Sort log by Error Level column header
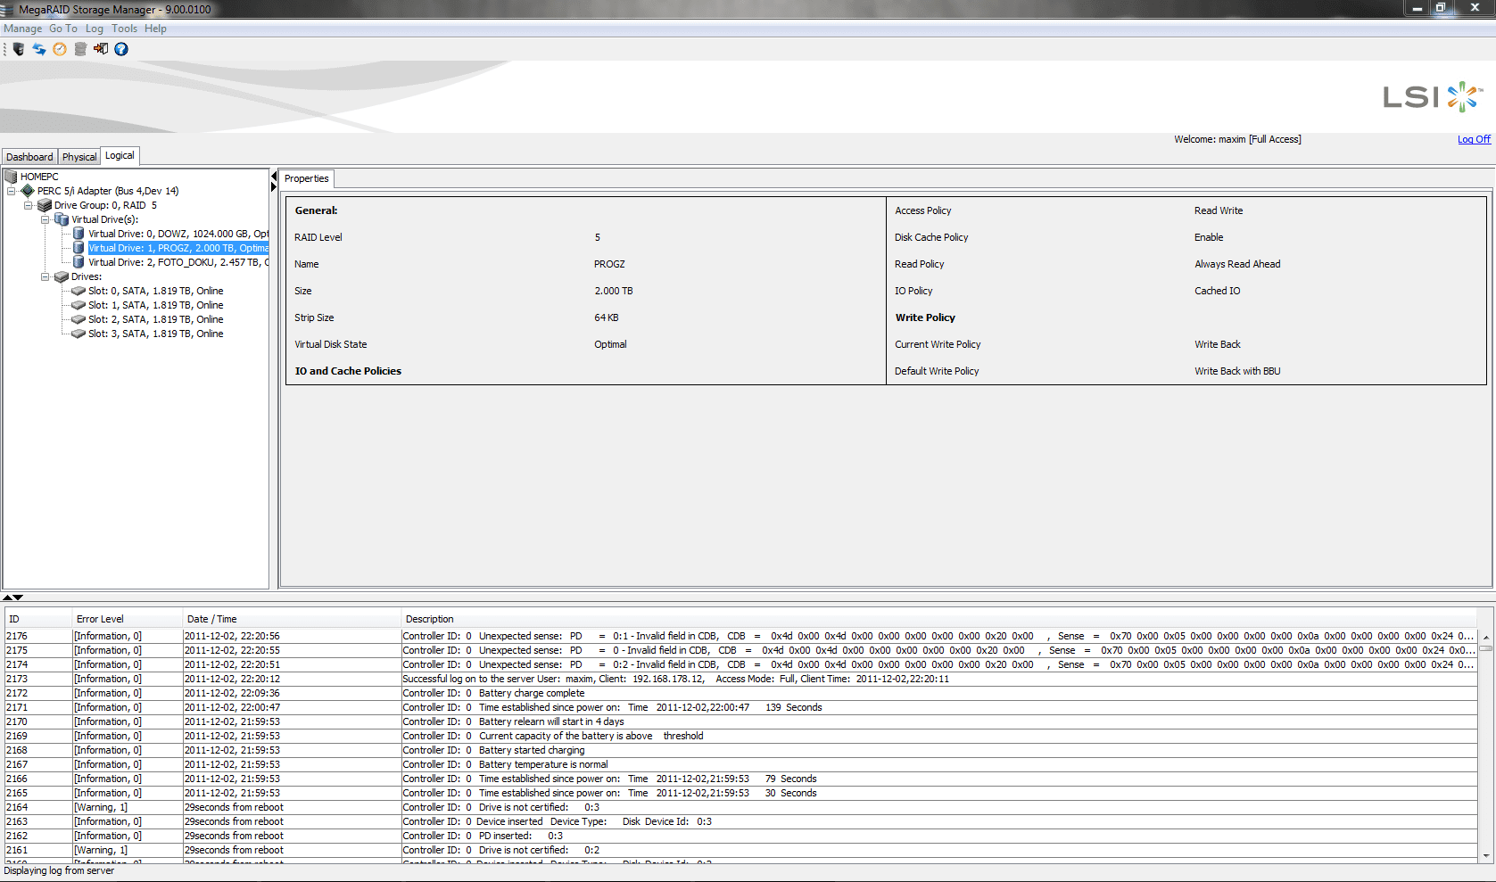The width and height of the screenshot is (1496, 882). coord(128,619)
